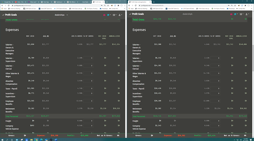Open the blue report dropdown icon in left window
This screenshot has width=254, height=141.
(109, 15)
